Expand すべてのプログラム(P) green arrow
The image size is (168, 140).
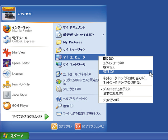47,116
